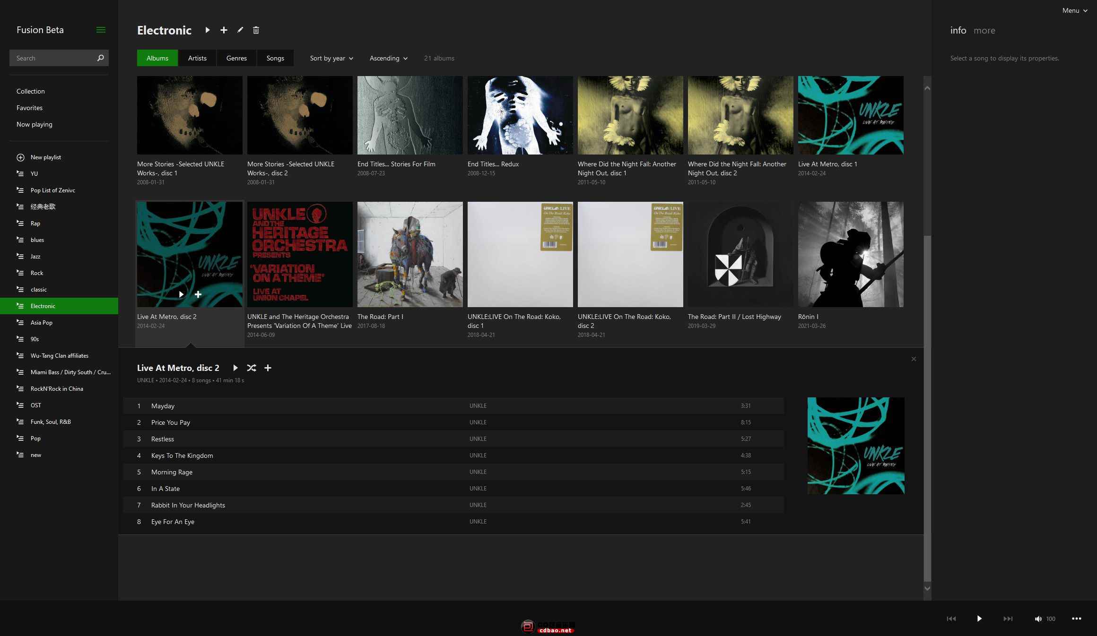Select the info panel tab

958,30
